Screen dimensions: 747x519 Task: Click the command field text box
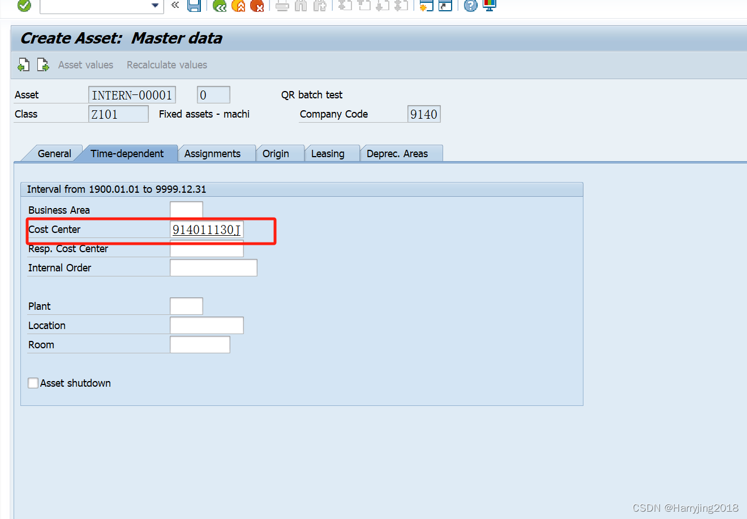[x=96, y=6]
